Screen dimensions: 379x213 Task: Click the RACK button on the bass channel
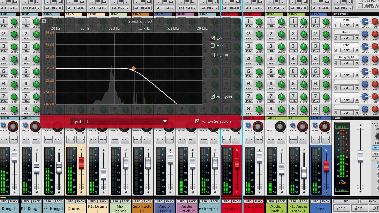pyautogui.click(x=326, y=201)
